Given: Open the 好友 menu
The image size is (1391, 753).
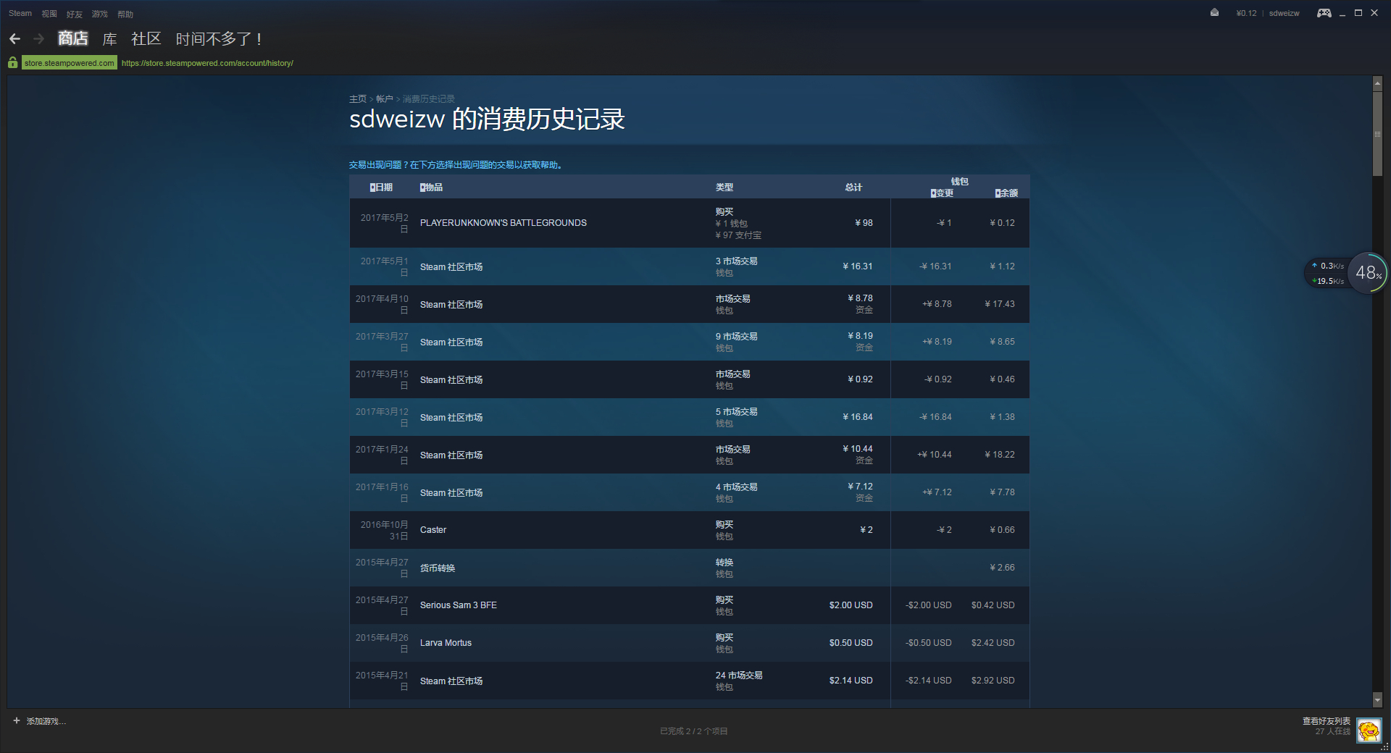Looking at the screenshot, I should tap(74, 14).
